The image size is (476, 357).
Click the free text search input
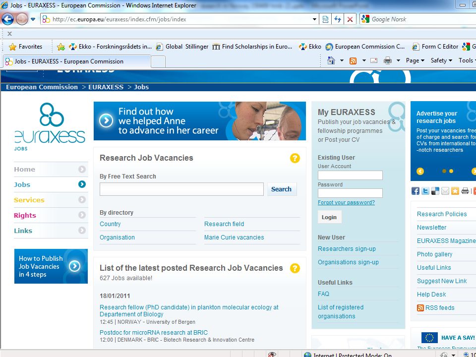pos(181,189)
